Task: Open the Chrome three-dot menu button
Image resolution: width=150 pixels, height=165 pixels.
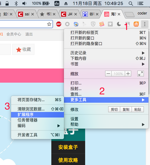Action: pos(145,24)
